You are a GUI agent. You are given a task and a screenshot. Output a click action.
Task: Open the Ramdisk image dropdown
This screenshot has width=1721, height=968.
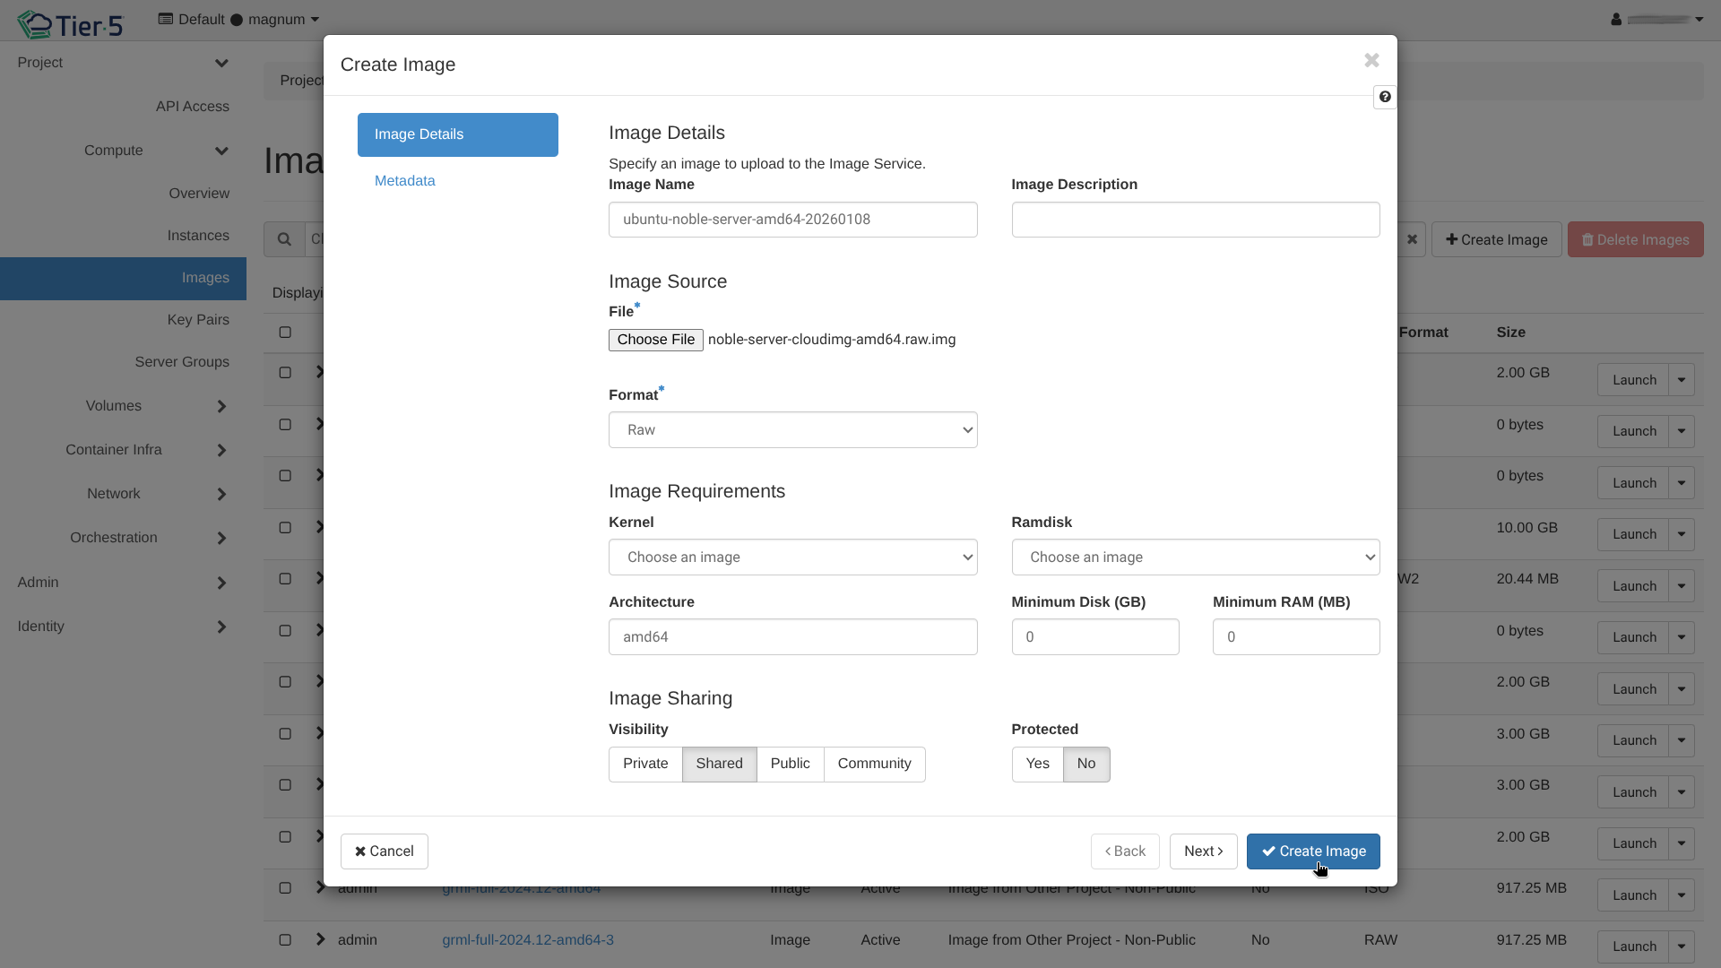[x=1195, y=557]
